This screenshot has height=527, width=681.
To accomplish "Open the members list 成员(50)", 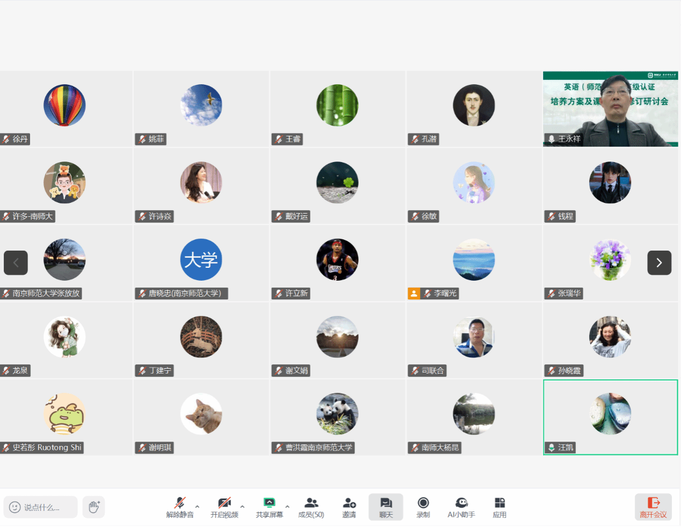I will (x=311, y=507).
